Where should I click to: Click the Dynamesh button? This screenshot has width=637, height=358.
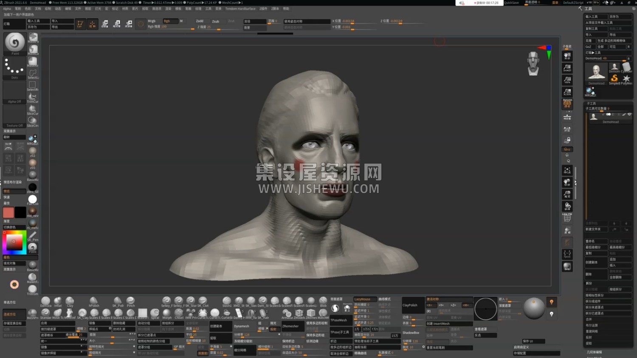coord(245,326)
